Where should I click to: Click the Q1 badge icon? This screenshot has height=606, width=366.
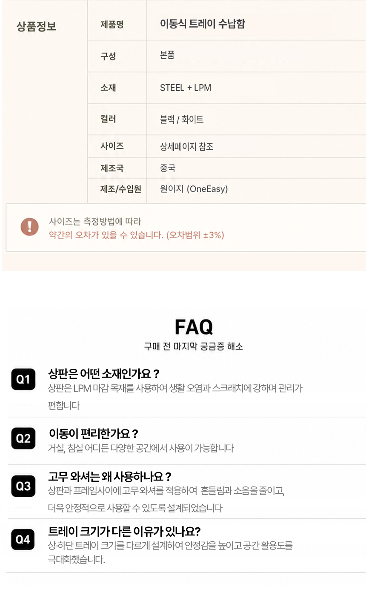point(23,379)
